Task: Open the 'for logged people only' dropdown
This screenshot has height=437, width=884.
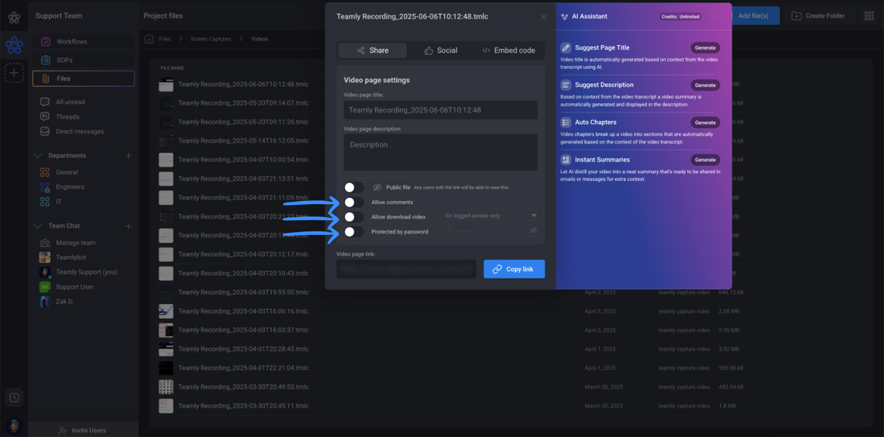Action: pos(490,216)
